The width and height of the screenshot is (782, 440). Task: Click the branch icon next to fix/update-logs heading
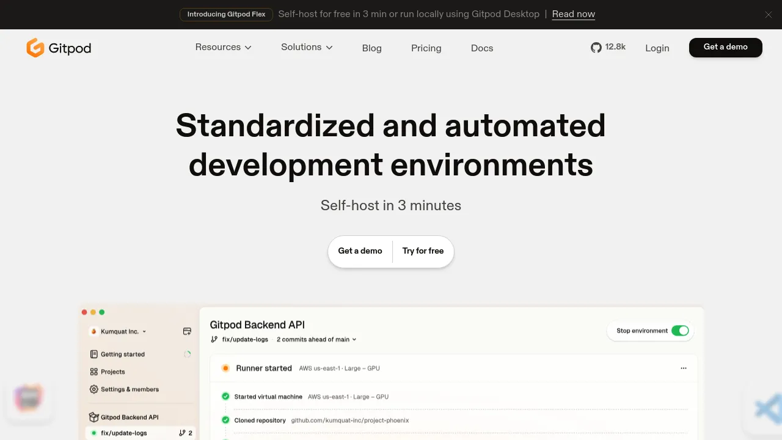(214, 339)
